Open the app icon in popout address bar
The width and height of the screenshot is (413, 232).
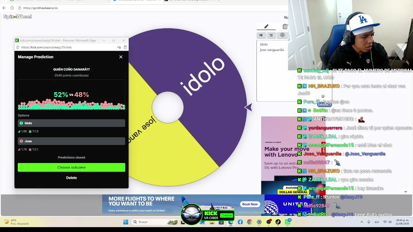[125, 47]
